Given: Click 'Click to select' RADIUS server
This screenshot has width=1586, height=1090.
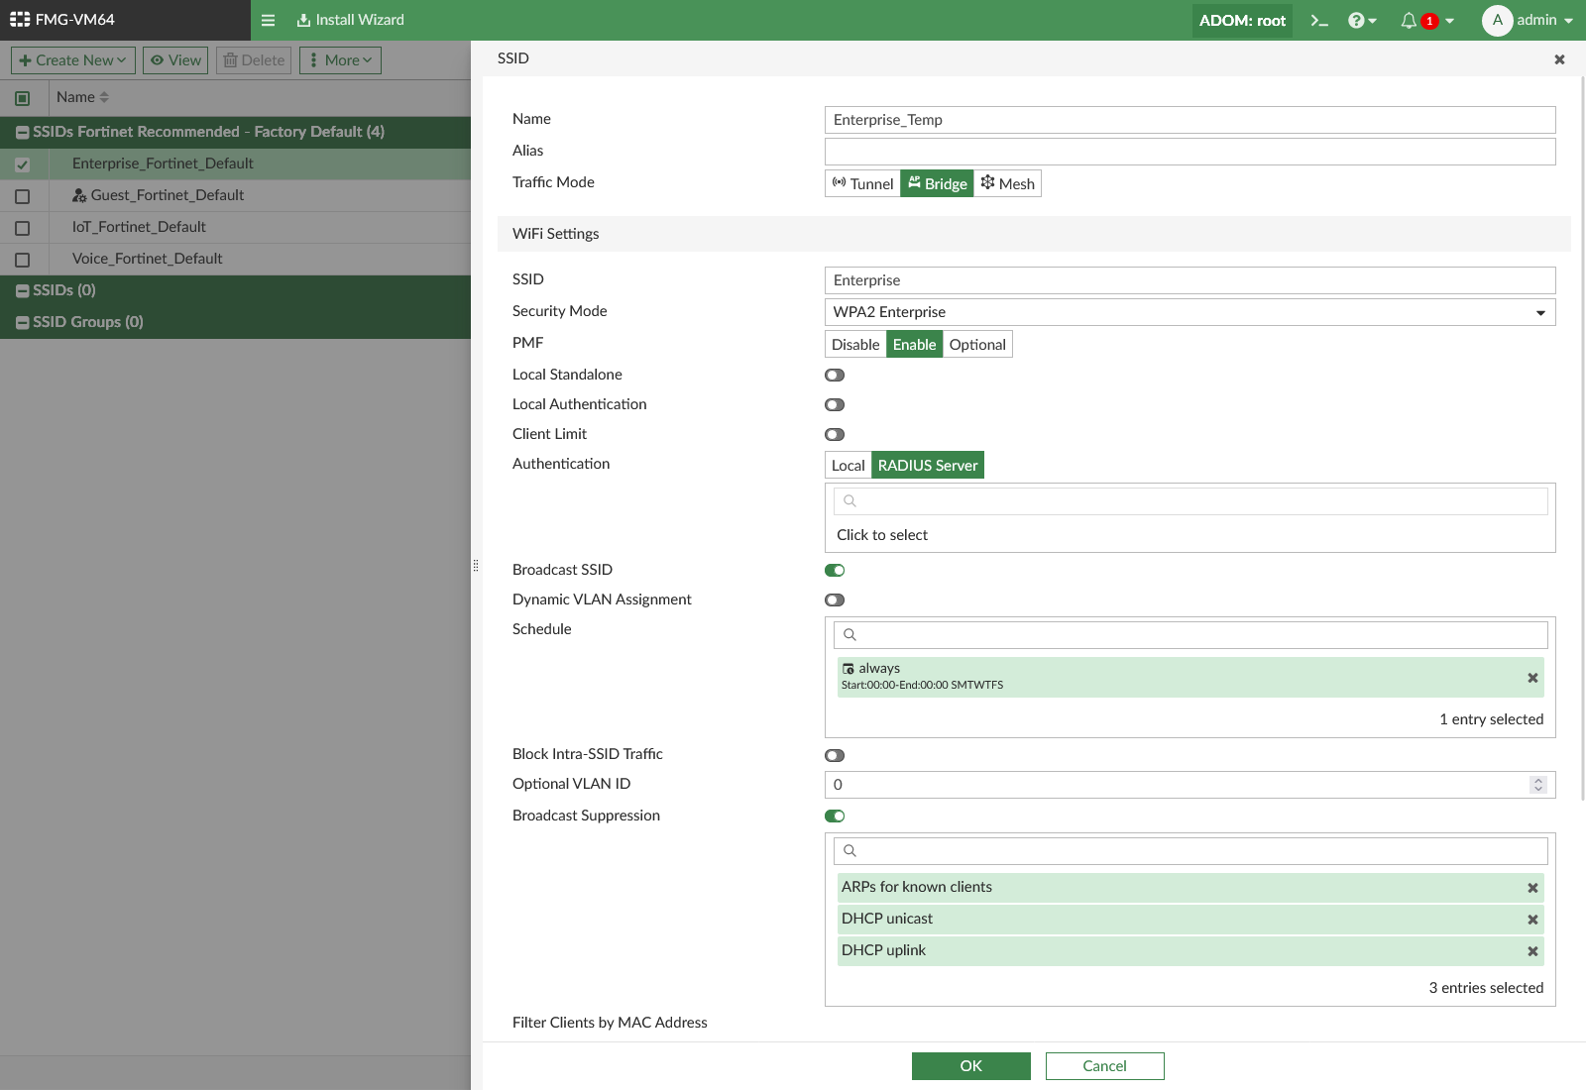Looking at the screenshot, I should [x=882, y=535].
